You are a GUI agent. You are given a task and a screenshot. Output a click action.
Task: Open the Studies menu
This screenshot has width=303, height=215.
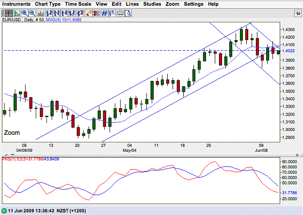point(152,4)
